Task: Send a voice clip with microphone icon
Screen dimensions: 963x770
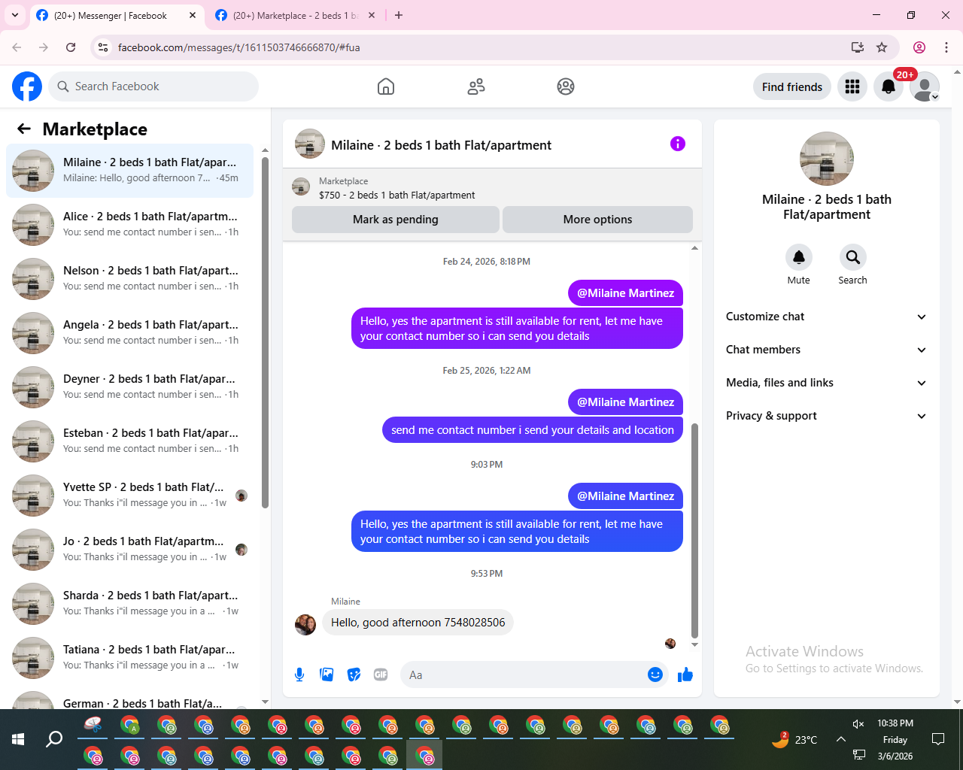Action: [x=299, y=675]
